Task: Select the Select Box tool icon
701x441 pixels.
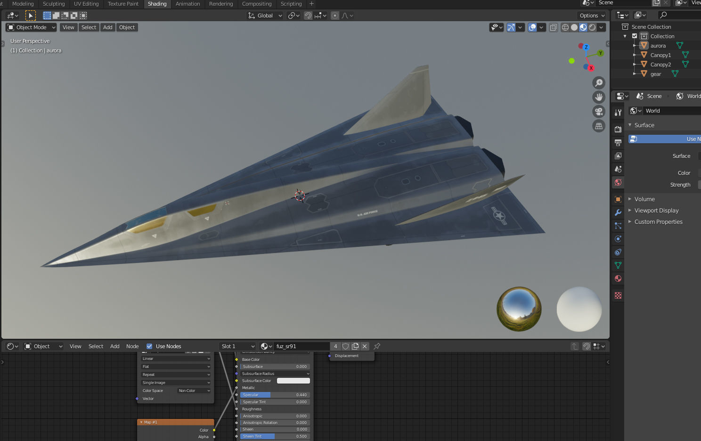Action: 31,16
